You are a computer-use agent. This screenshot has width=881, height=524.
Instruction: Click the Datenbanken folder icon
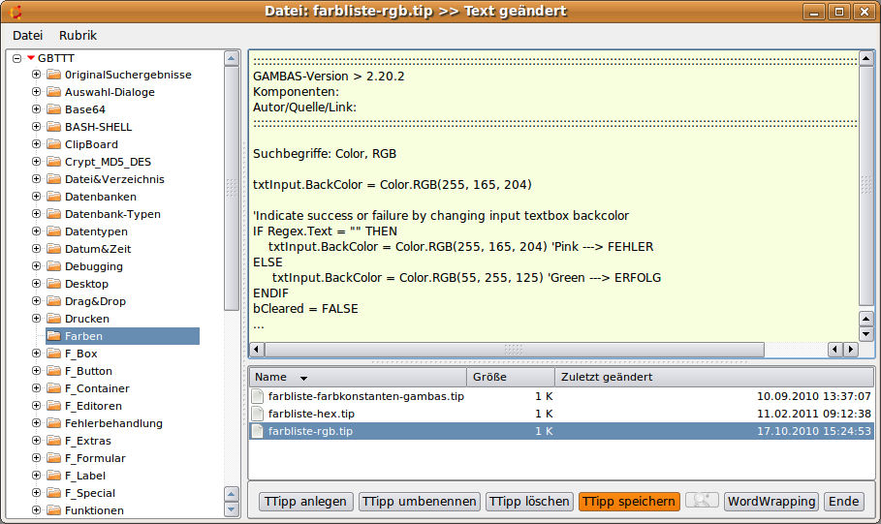tap(54, 197)
